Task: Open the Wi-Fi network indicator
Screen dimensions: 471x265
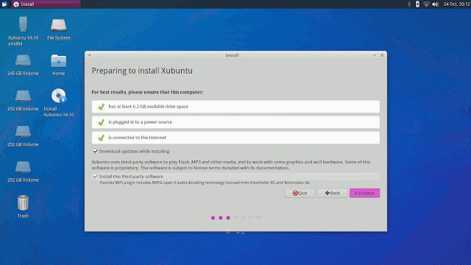Action: pyautogui.click(x=426, y=4)
